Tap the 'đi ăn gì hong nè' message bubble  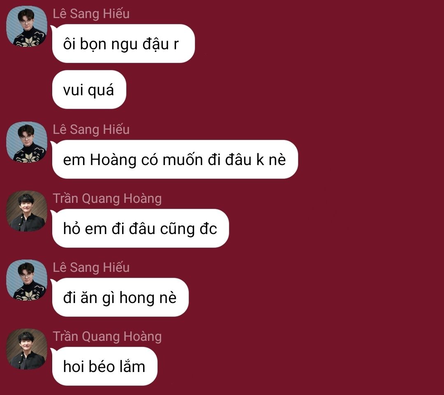coord(120,297)
